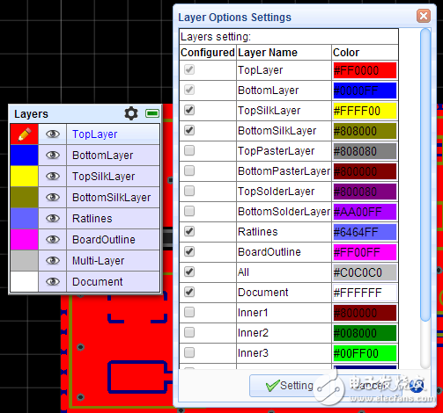Hide TopLayer using its eye icon
Image resolution: width=443 pixels, height=413 pixels.
53,134
